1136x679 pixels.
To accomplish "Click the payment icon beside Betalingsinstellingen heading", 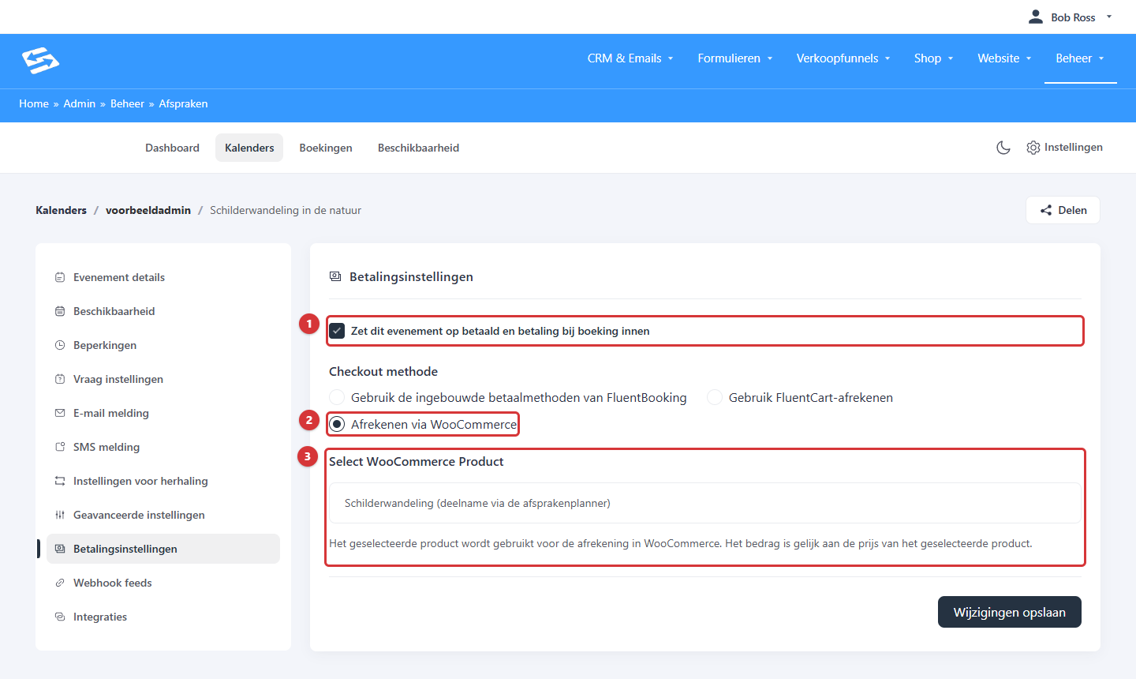I will pyautogui.click(x=335, y=276).
